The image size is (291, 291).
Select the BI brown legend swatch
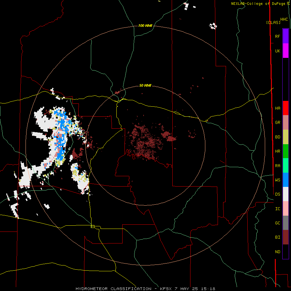(x=286, y=237)
